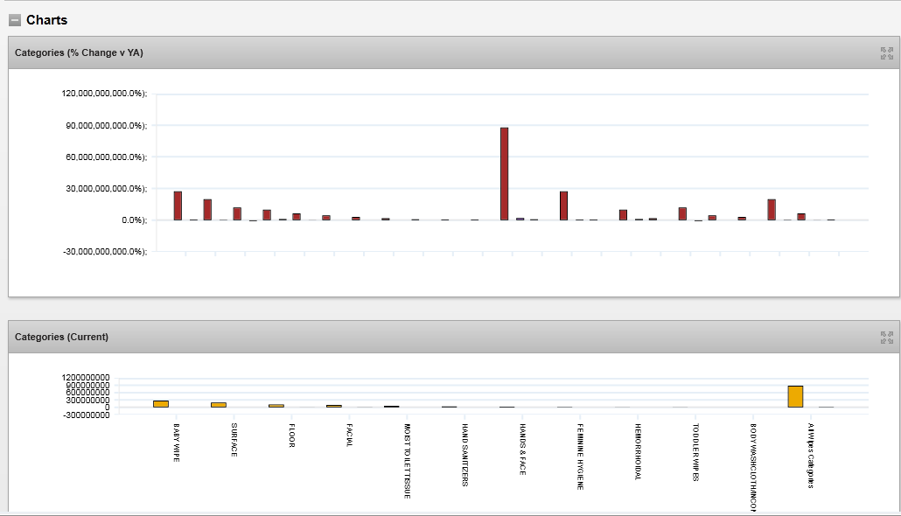Click the Charts section heading
This screenshot has height=516, width=901.
(46, 20)
